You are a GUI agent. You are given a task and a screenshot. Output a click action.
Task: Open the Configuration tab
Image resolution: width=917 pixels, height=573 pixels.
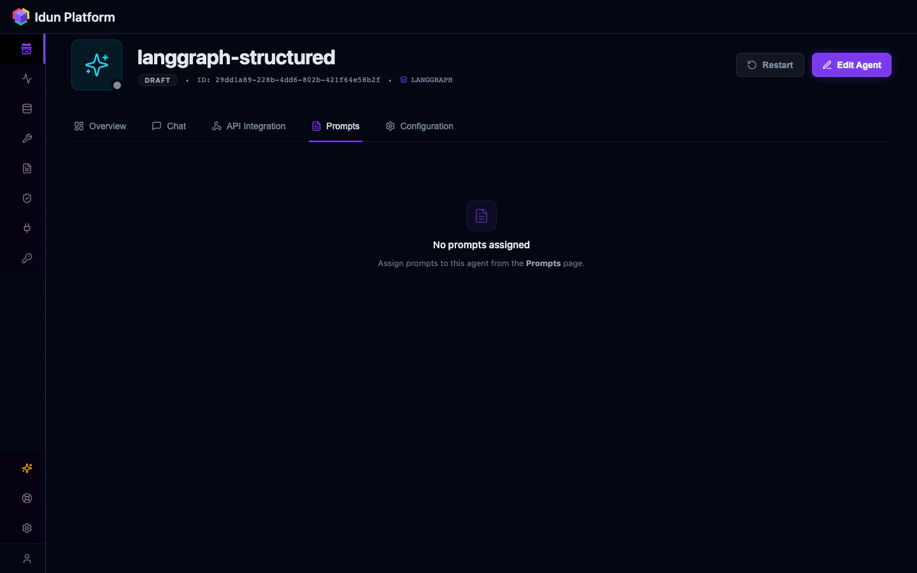point(419,126)
